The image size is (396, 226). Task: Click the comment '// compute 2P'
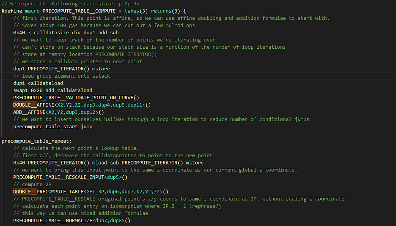pos(32,184)
